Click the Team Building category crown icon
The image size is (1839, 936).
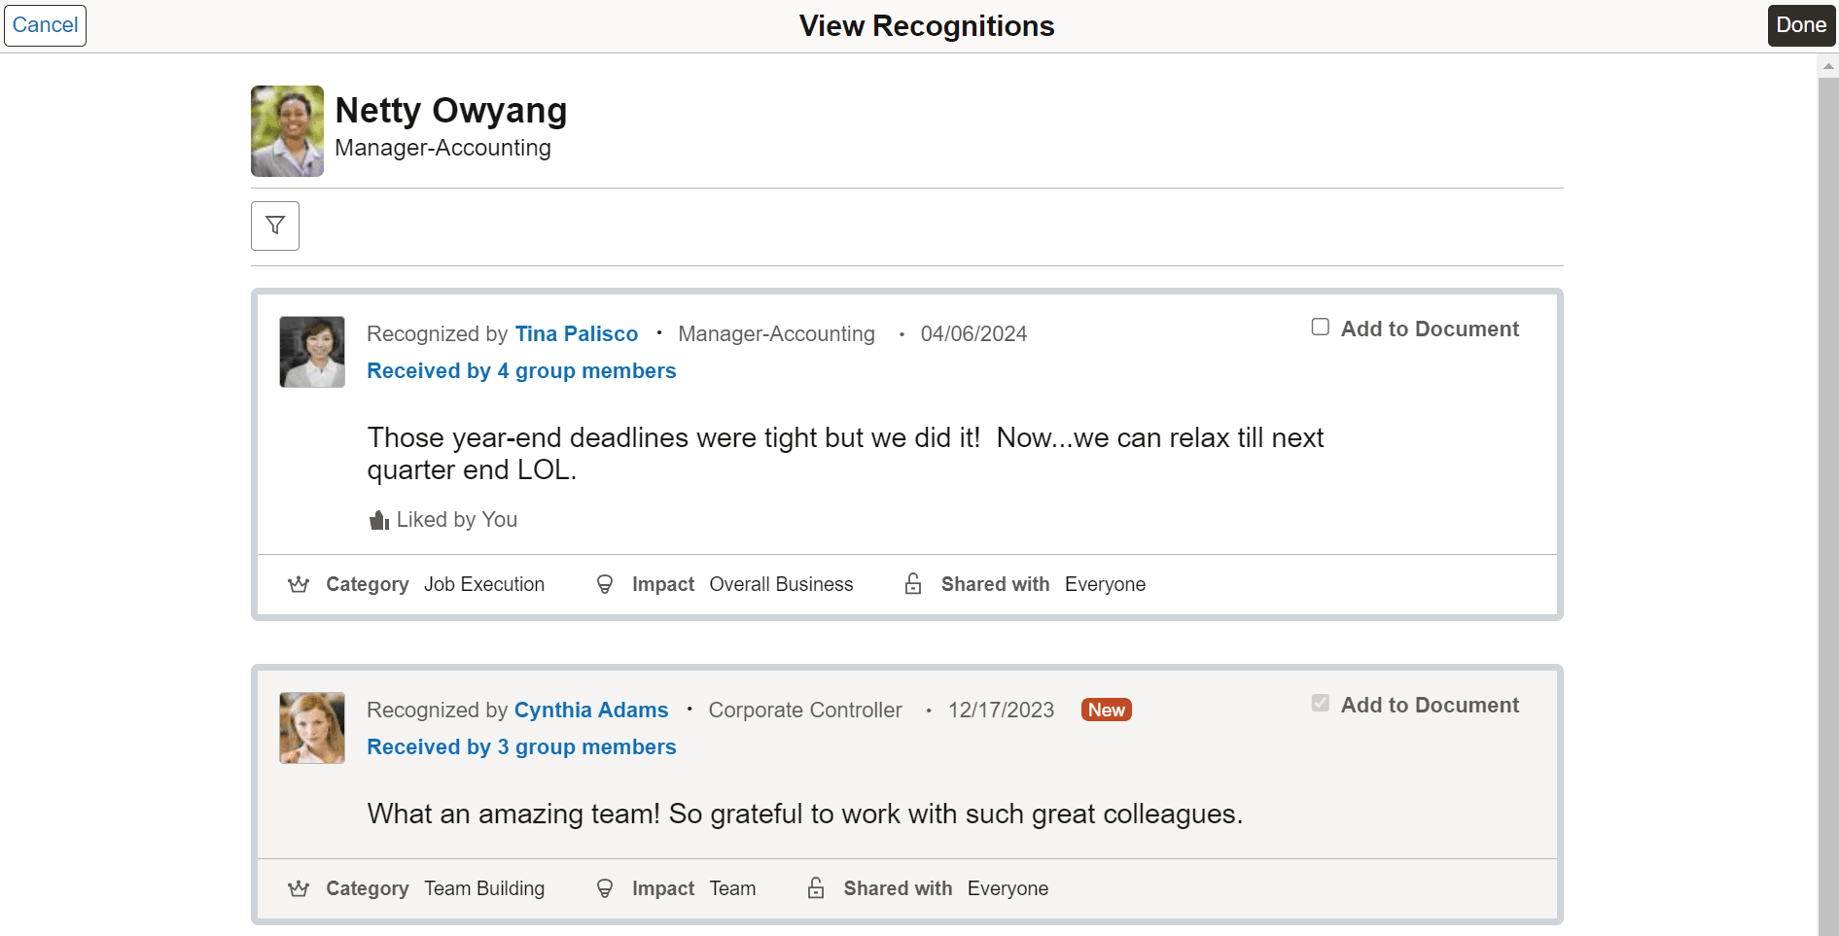point(299,888)
